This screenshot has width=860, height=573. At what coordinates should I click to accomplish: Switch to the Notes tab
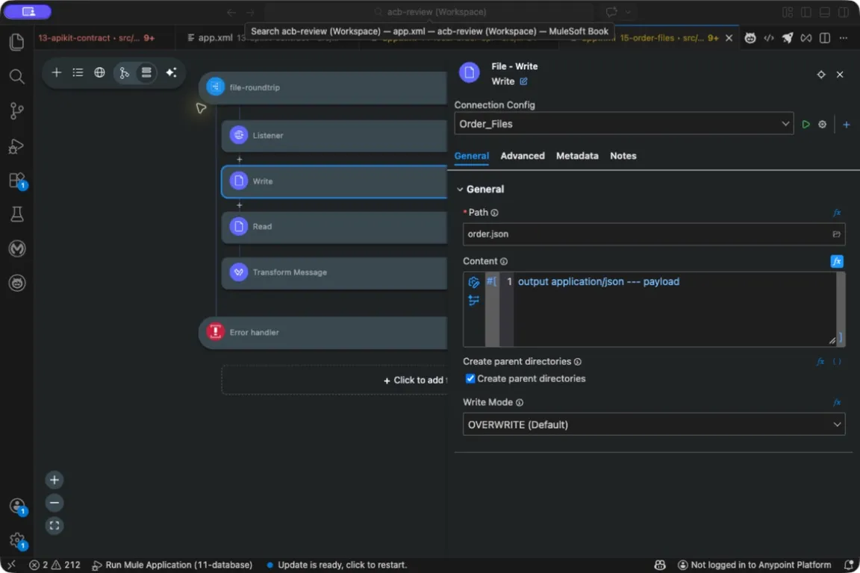coord(623,156)
